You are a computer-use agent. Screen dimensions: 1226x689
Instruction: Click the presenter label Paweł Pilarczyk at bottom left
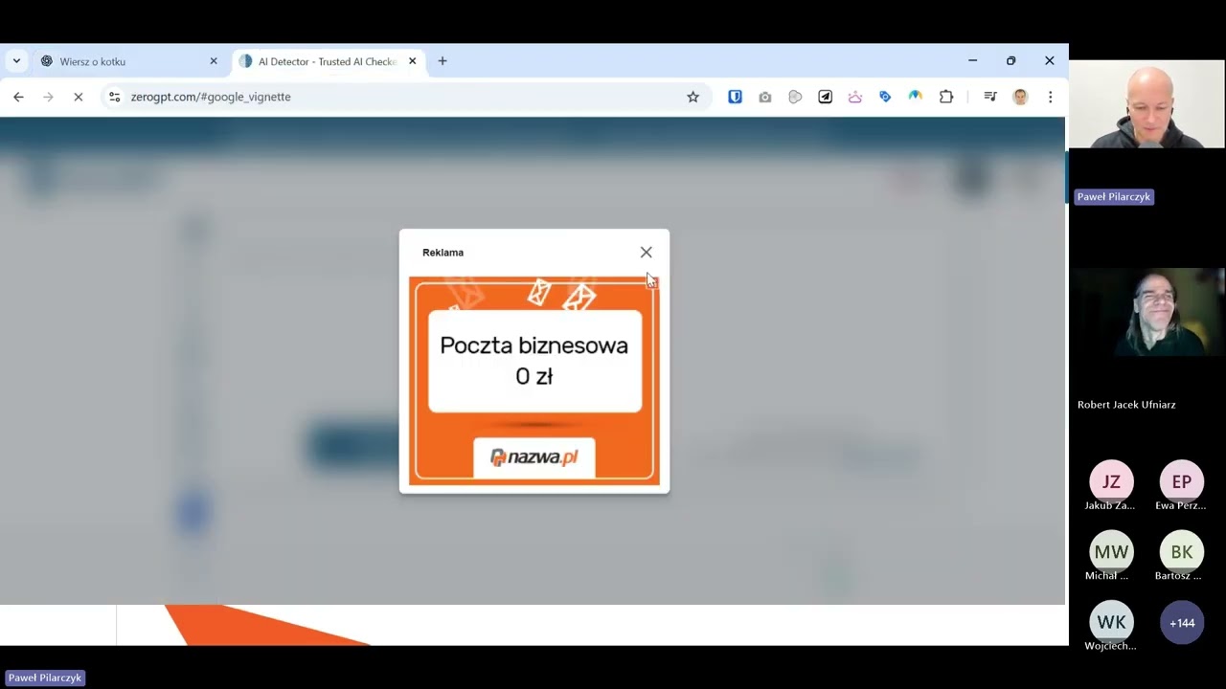click(45, 678)
